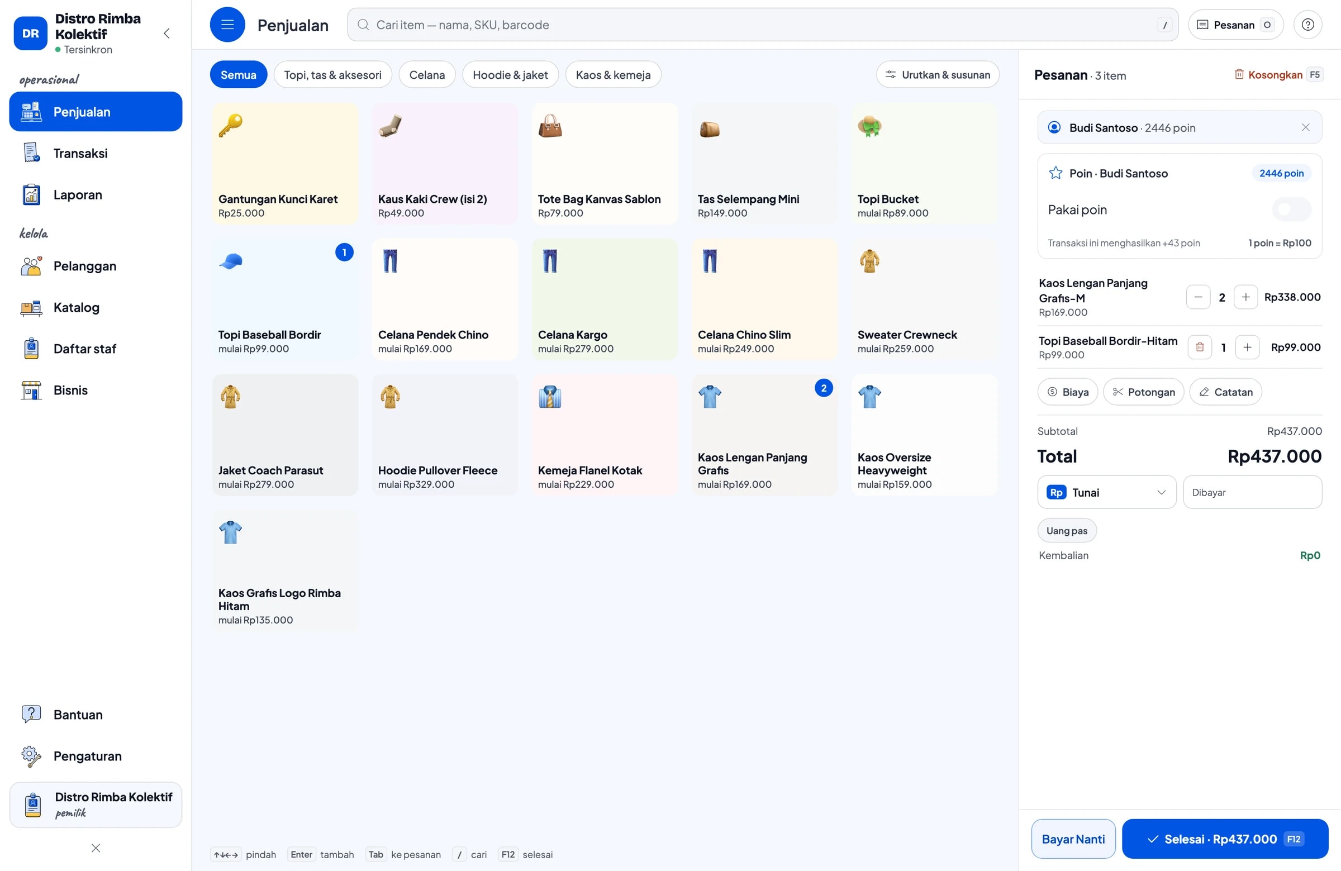Open the hamburger menu beside Penjualan
Image resolution: width=1341 pixels, height=871 pixels.
(227, 25)
